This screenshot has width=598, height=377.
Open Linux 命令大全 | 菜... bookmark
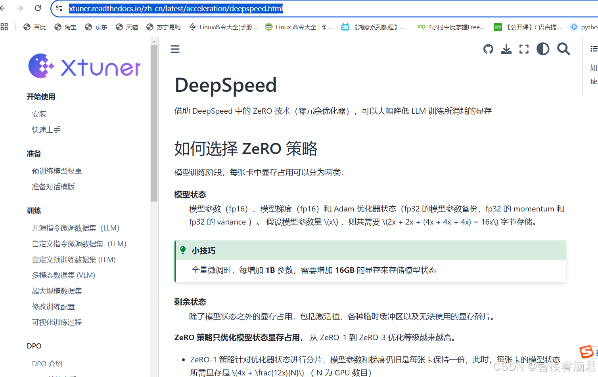299,27
